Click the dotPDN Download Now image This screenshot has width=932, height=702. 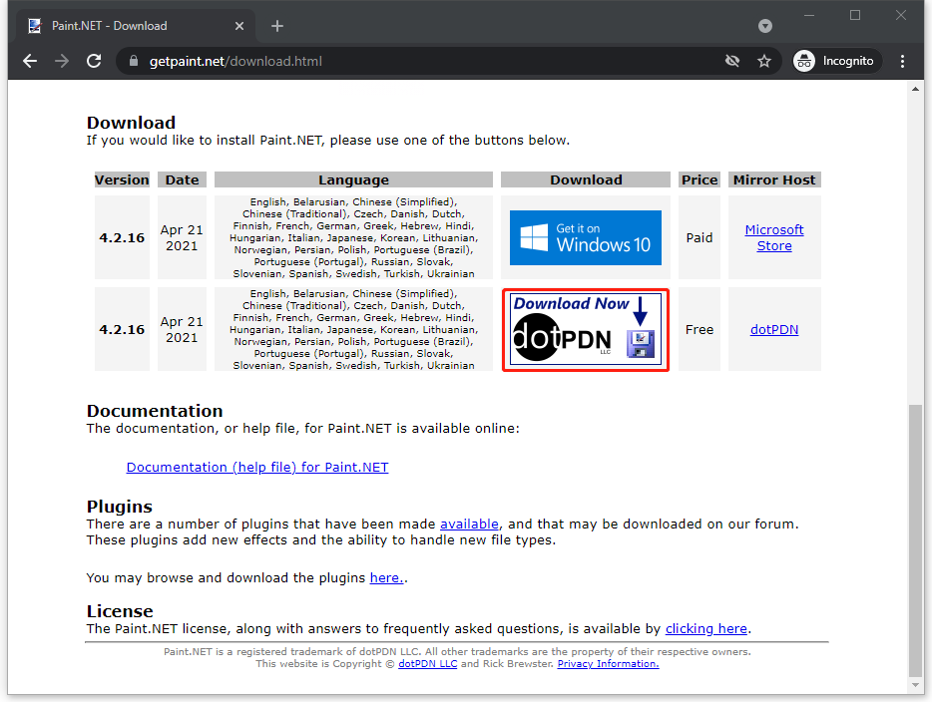pos(586,330)
